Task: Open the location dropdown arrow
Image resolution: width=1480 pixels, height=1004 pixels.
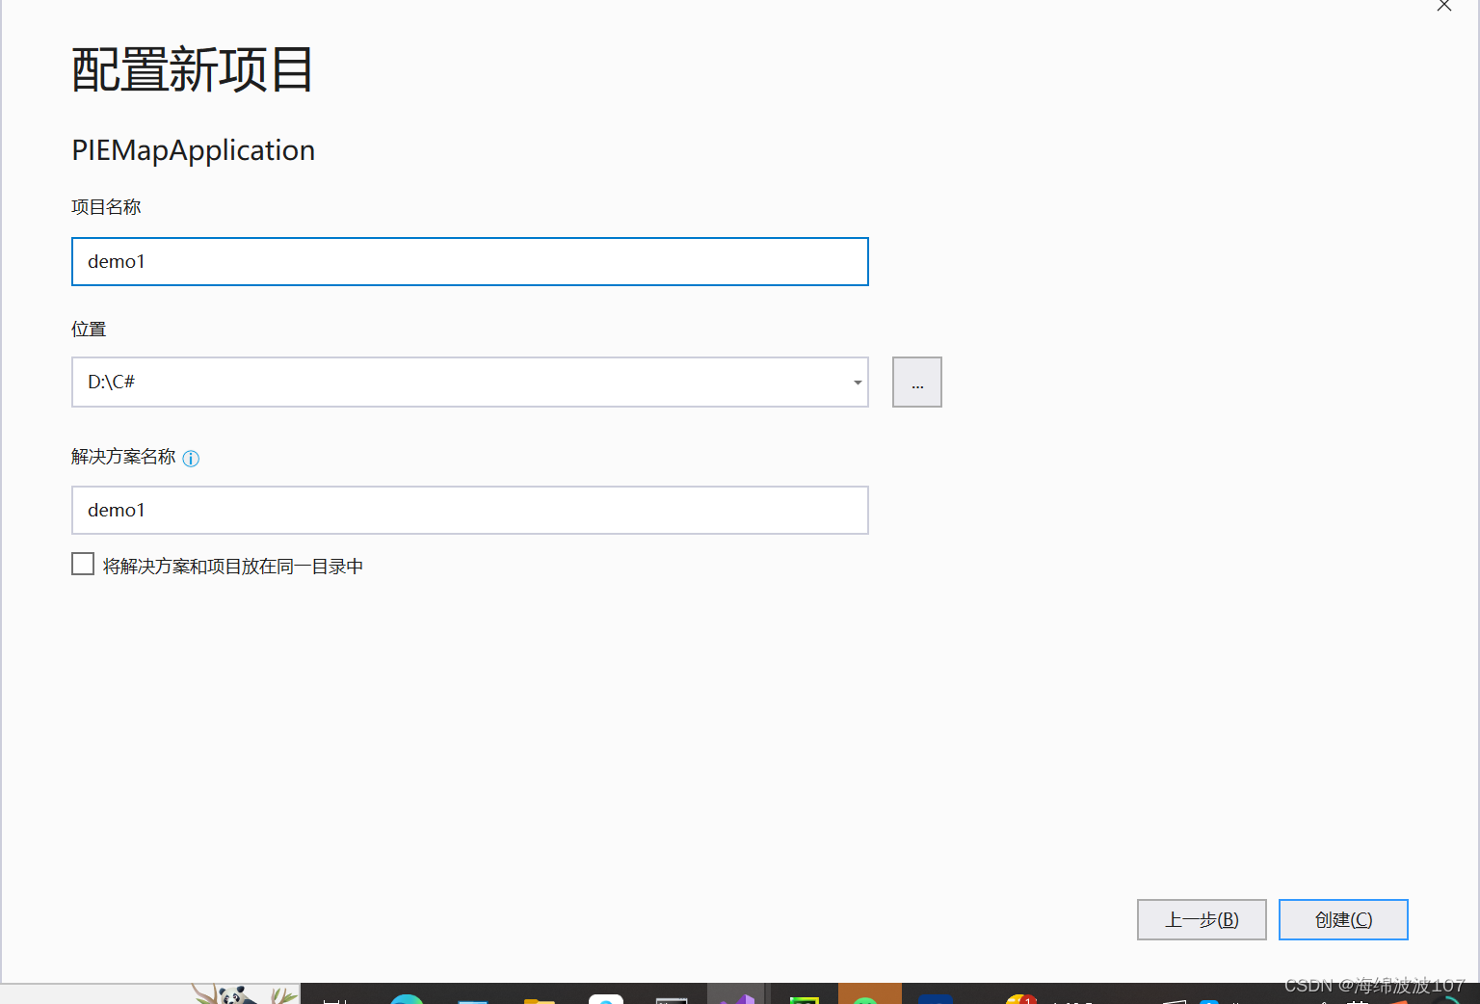Action: [857, 383]
